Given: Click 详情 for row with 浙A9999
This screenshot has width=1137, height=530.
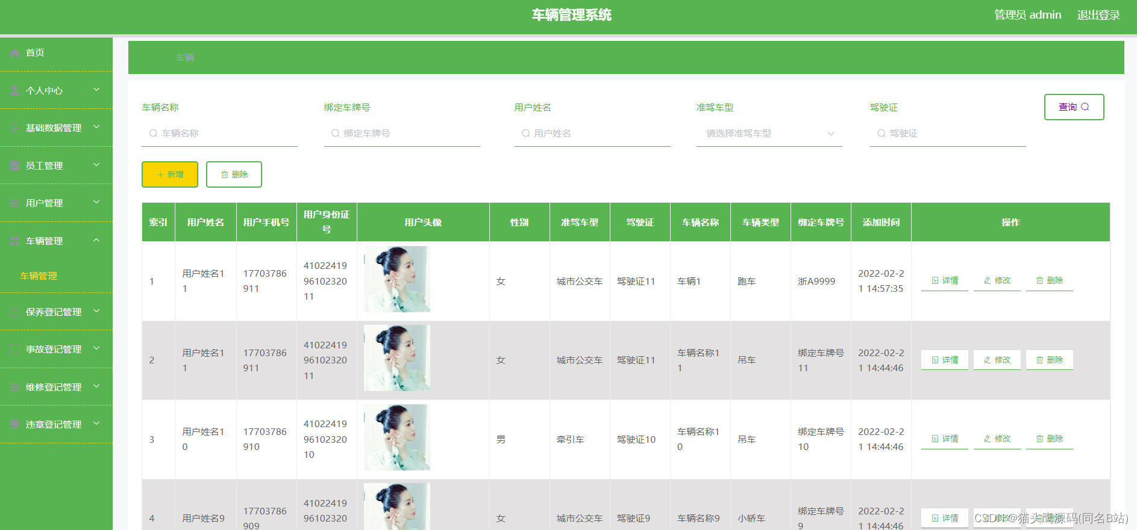Looking at the screenshot, I should [x=945, y=281].
